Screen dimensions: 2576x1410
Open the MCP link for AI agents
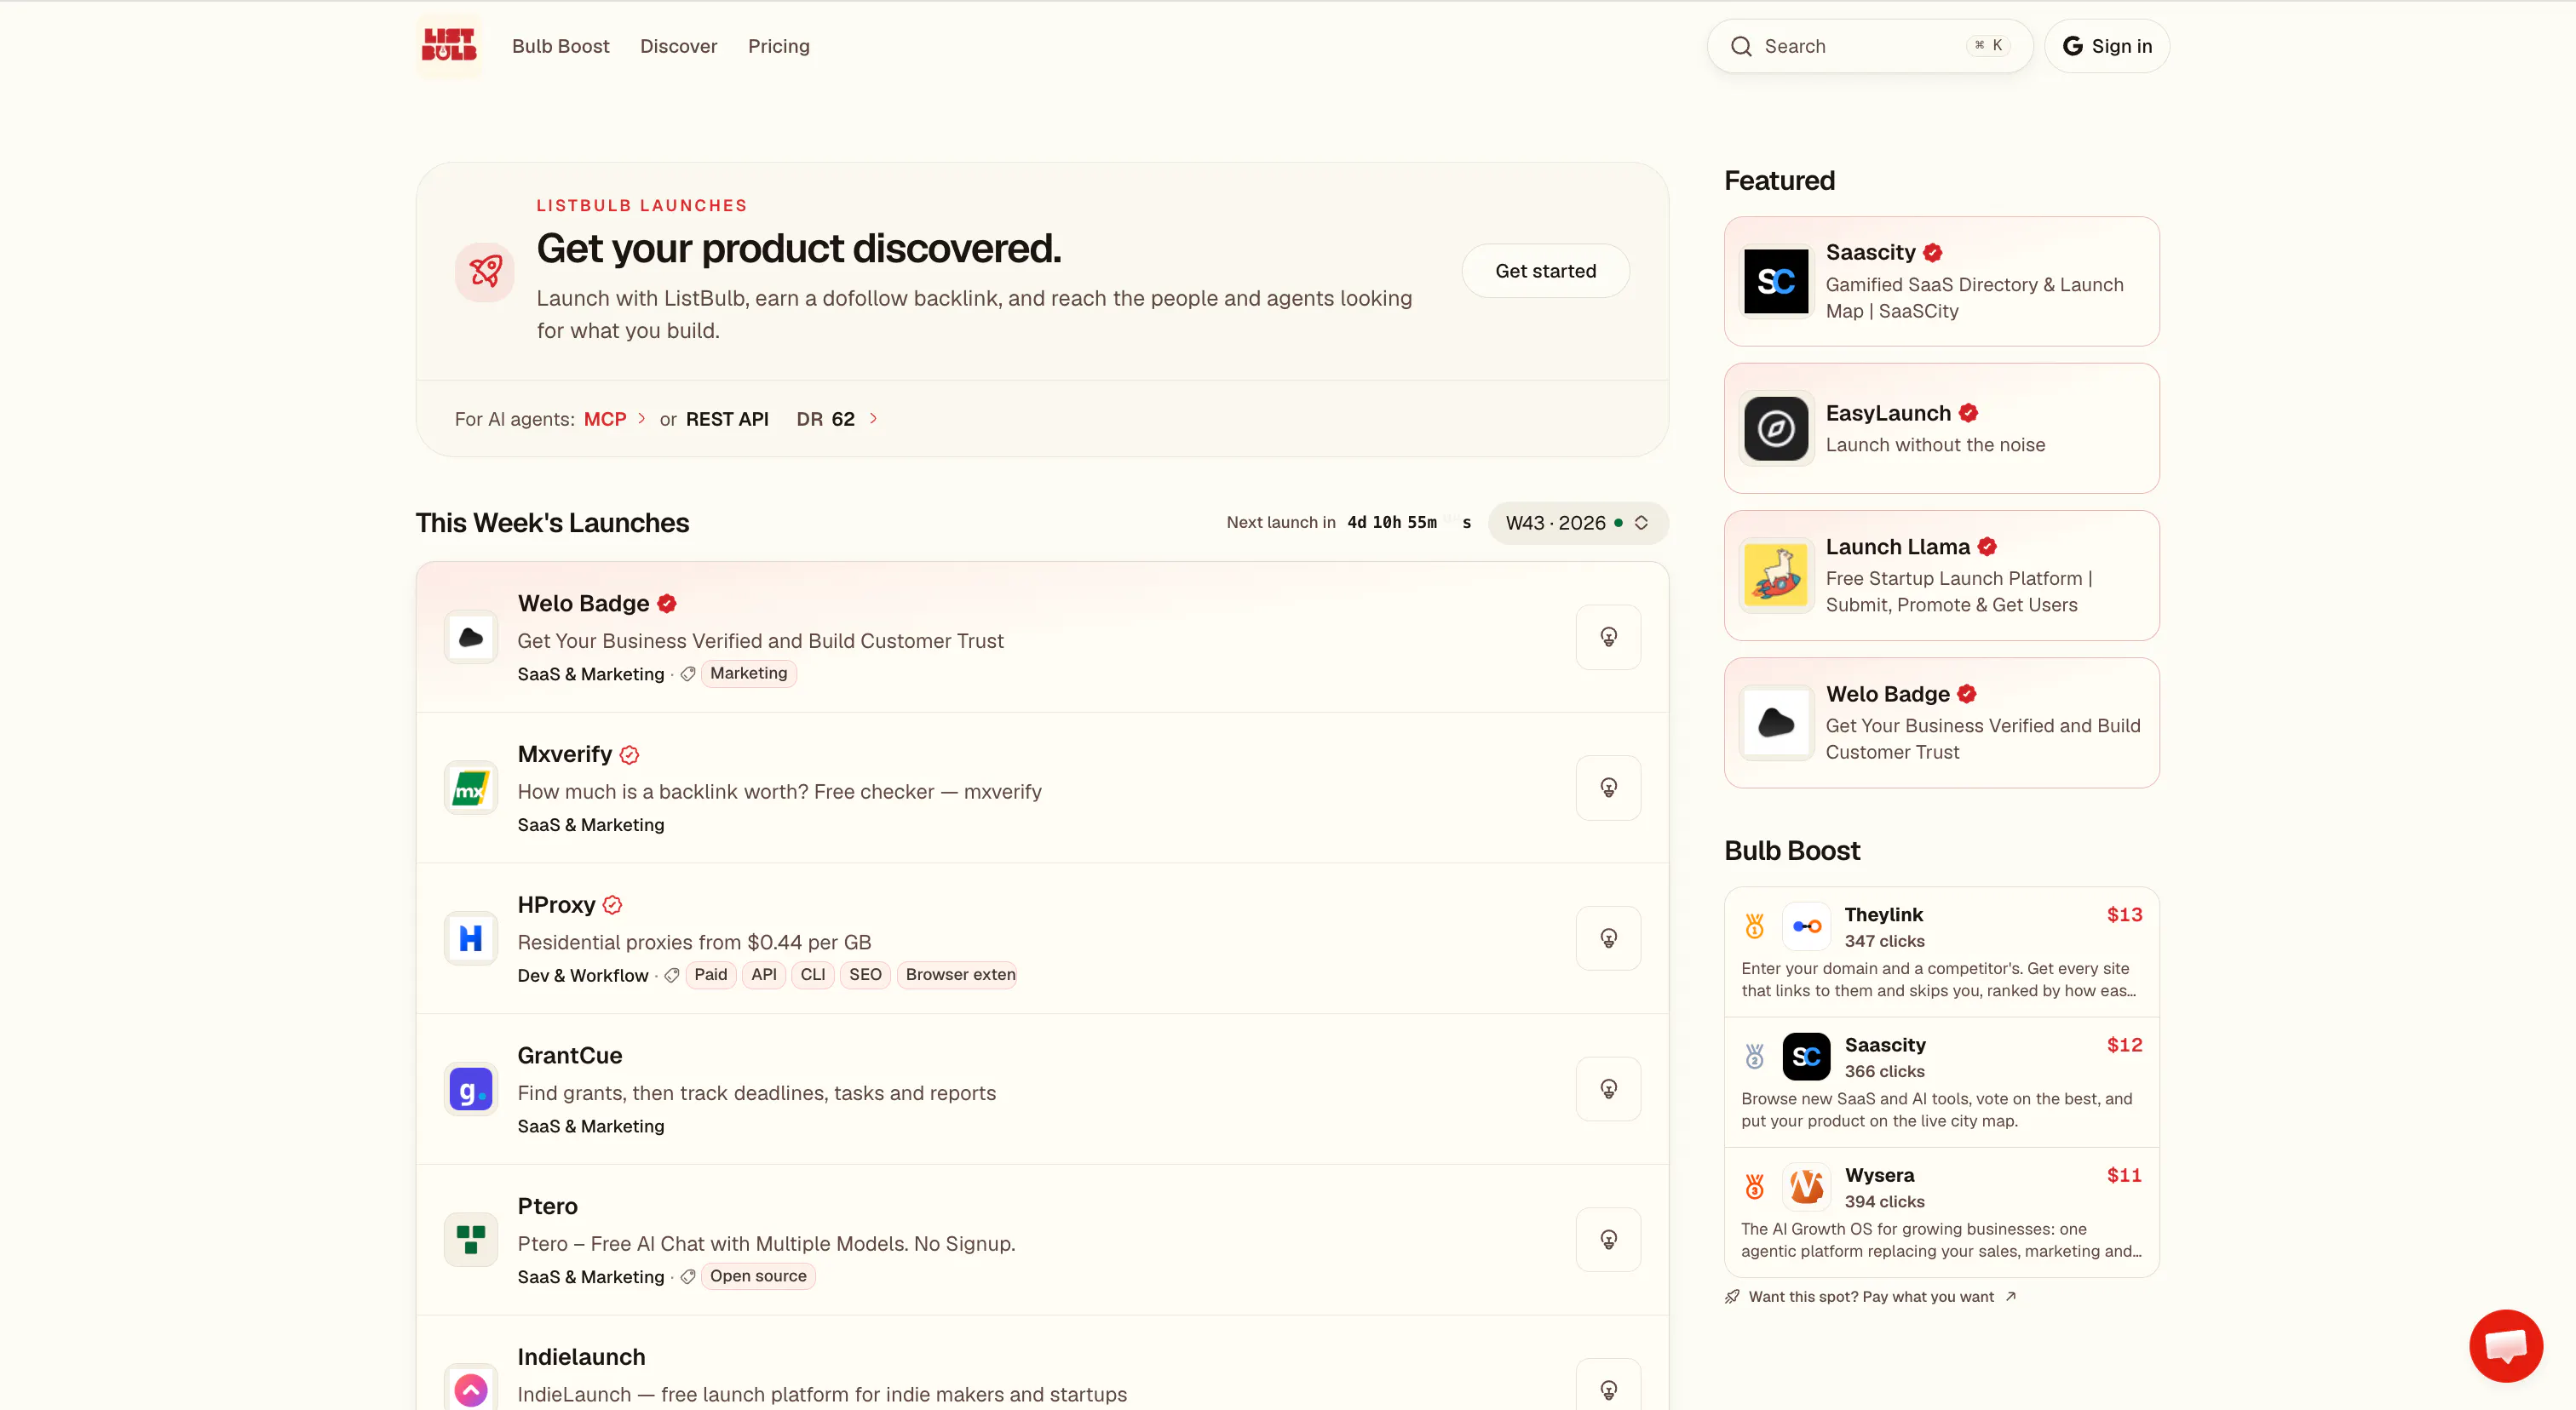click(605, 419)
